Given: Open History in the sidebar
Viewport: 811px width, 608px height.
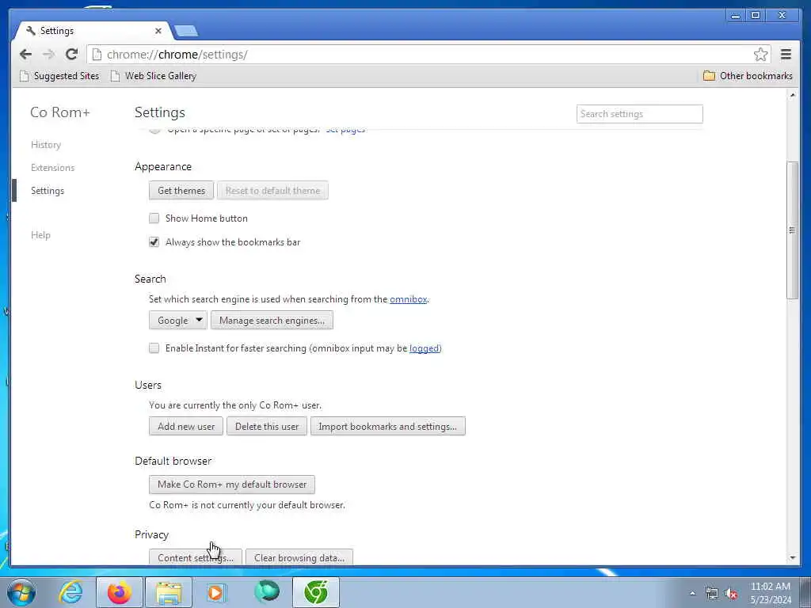Looking at the screenshot, I should coord(46,145).
